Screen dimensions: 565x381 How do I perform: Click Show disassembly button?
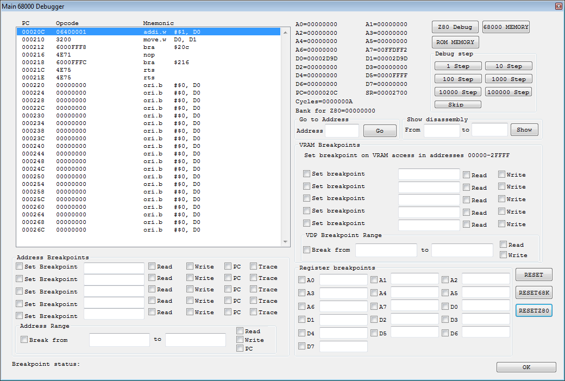[x=524, y=130]
